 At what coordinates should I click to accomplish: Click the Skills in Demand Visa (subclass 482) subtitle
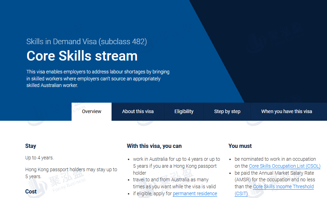click(x=87, y=42)
